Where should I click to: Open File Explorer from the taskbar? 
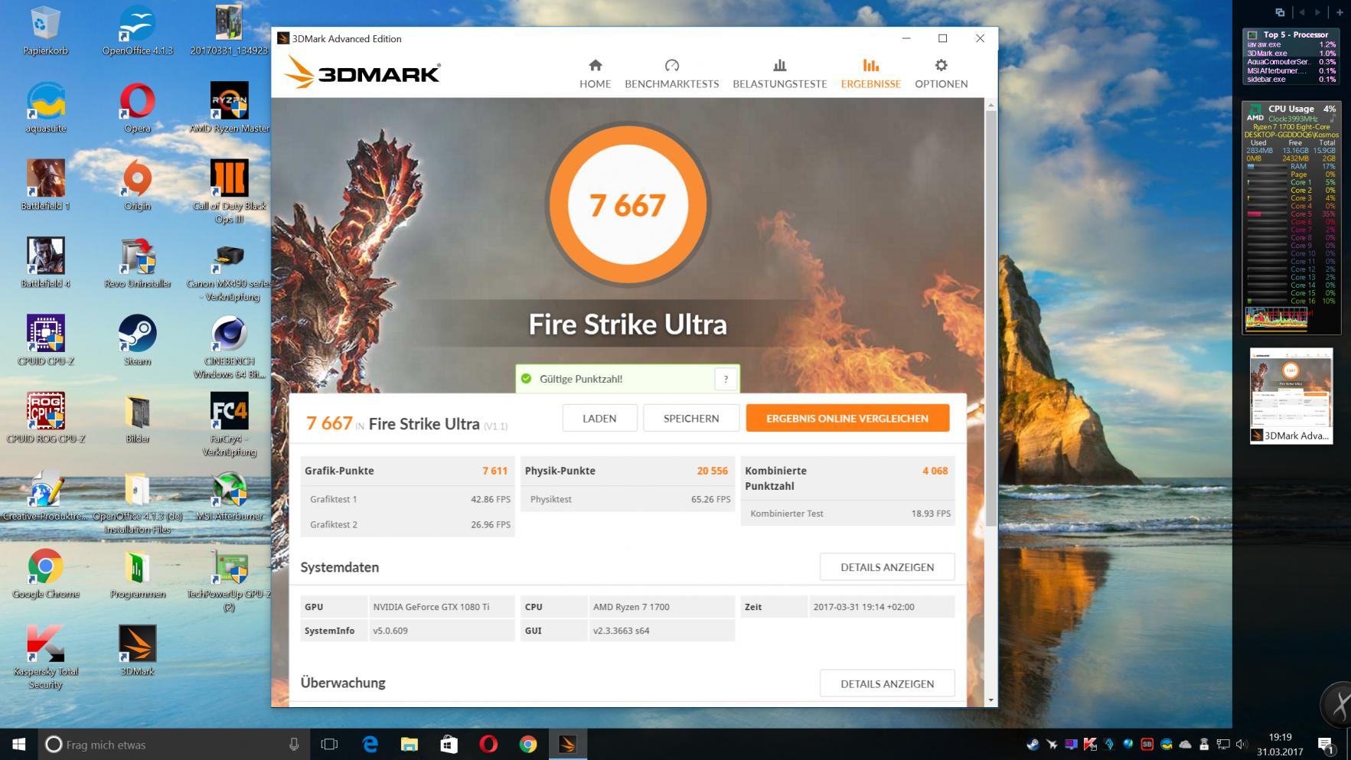(410, 744)
